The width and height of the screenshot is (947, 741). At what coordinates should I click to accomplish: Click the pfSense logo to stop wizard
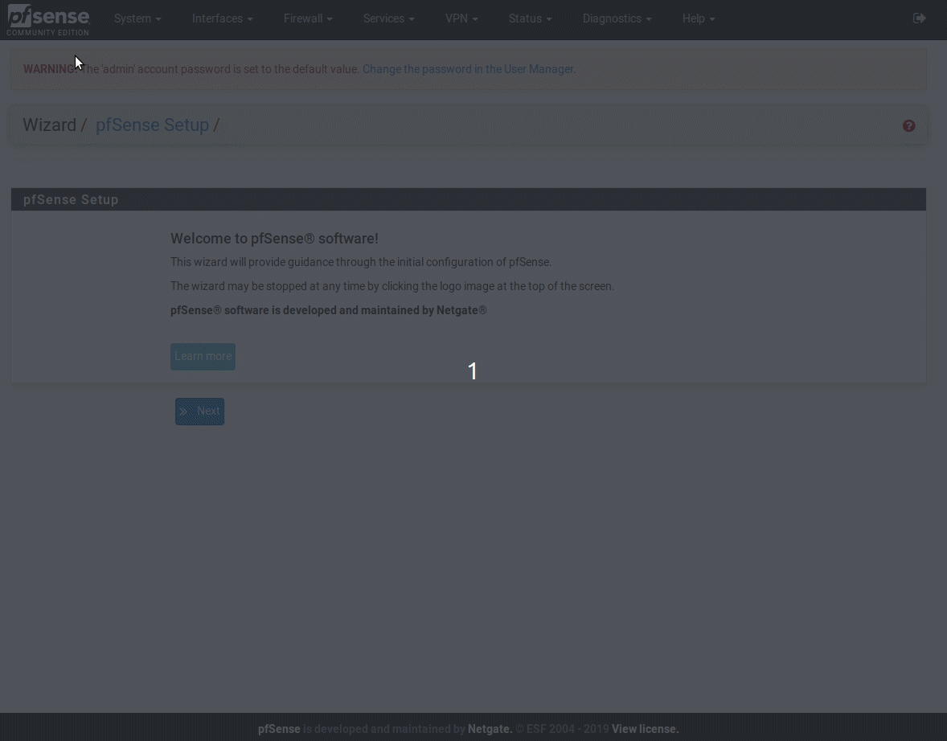point(47,19)
